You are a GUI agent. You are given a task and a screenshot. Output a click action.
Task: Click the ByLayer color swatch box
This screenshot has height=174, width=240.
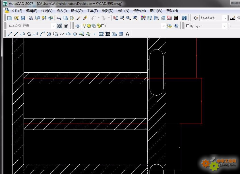[x=188, y=26]
